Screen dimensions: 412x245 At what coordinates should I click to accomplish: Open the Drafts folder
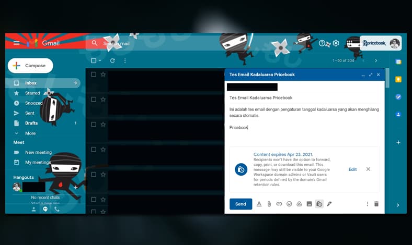31,123
